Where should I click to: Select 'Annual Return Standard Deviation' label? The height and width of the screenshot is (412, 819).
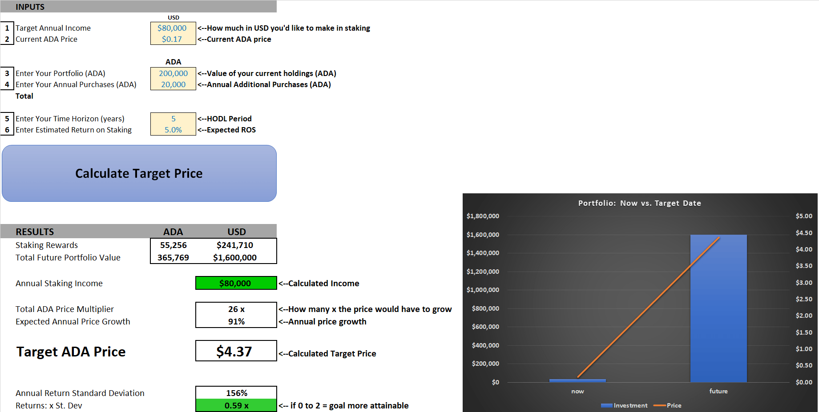[x=80, y=393]
